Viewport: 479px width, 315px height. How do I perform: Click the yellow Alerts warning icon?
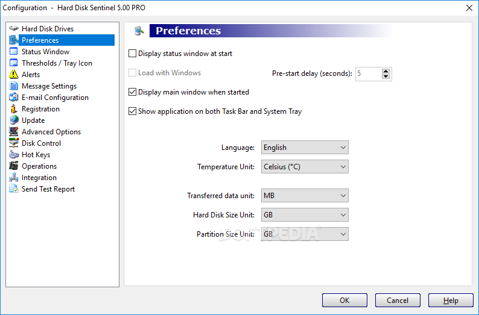(14, 75)
